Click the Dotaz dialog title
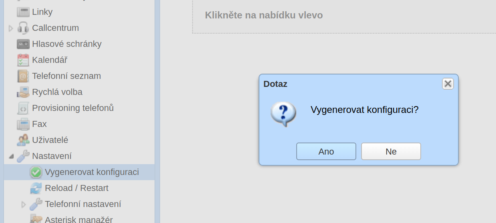 (275, 84)
